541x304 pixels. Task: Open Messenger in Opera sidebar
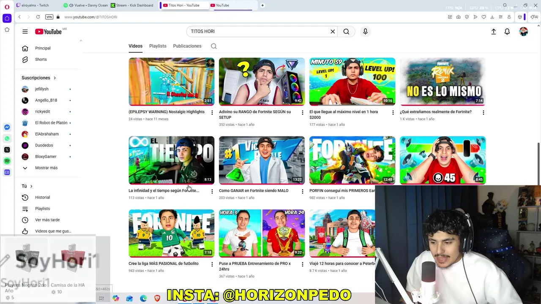coord(7,128)
